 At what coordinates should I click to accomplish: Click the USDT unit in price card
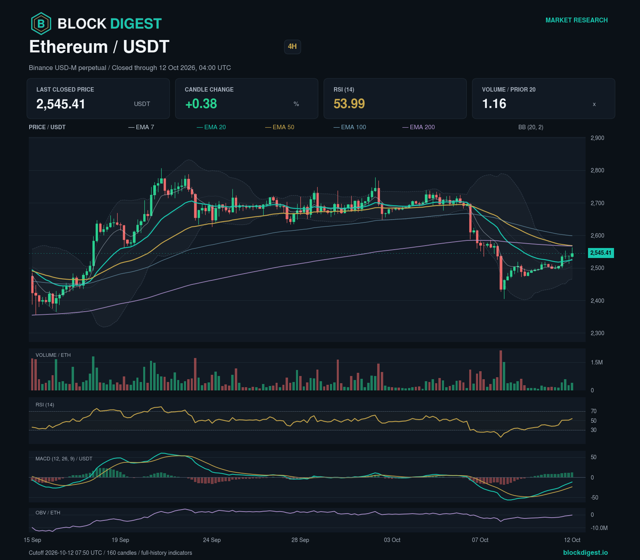pyautogui.click(x=142, y=104)
